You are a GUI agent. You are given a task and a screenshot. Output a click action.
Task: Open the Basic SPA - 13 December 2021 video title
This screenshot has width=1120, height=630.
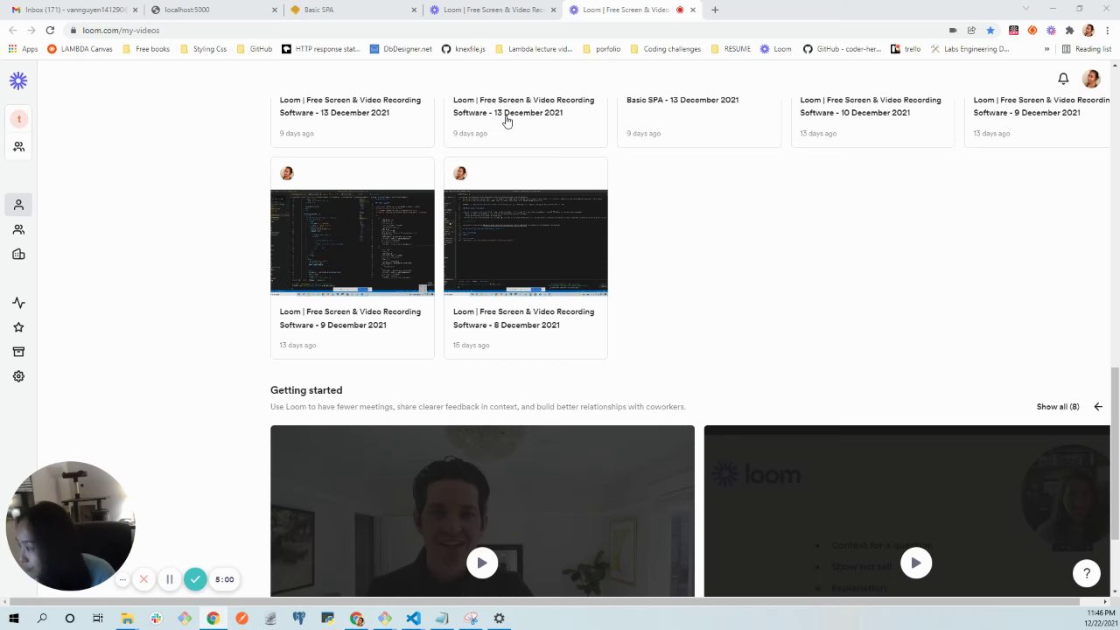[682, 100]
